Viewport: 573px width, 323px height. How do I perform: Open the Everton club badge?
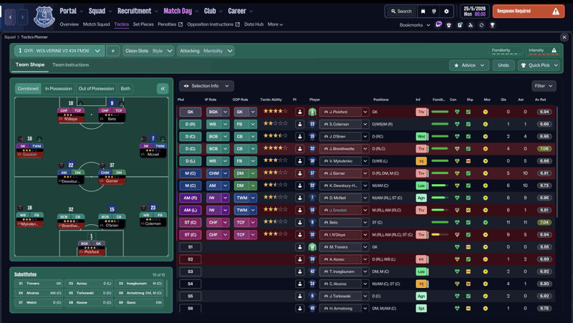[x=44, y=16]
